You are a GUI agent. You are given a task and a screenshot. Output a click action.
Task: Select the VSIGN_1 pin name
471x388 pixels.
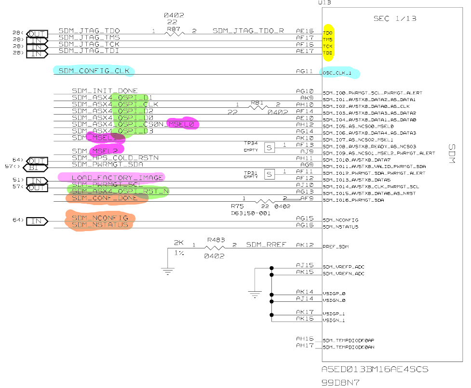coord(334,320)
